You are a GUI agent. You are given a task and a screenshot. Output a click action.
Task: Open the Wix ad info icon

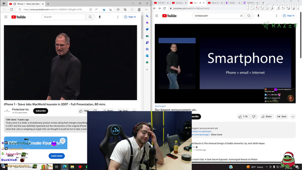tap(62, 141)
